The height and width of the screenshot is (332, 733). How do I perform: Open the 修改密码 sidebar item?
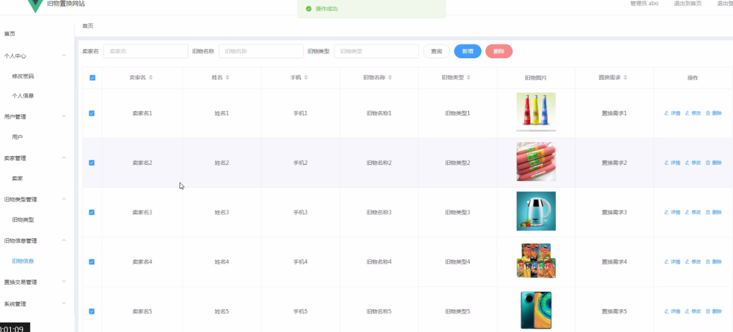coord(23,77)
